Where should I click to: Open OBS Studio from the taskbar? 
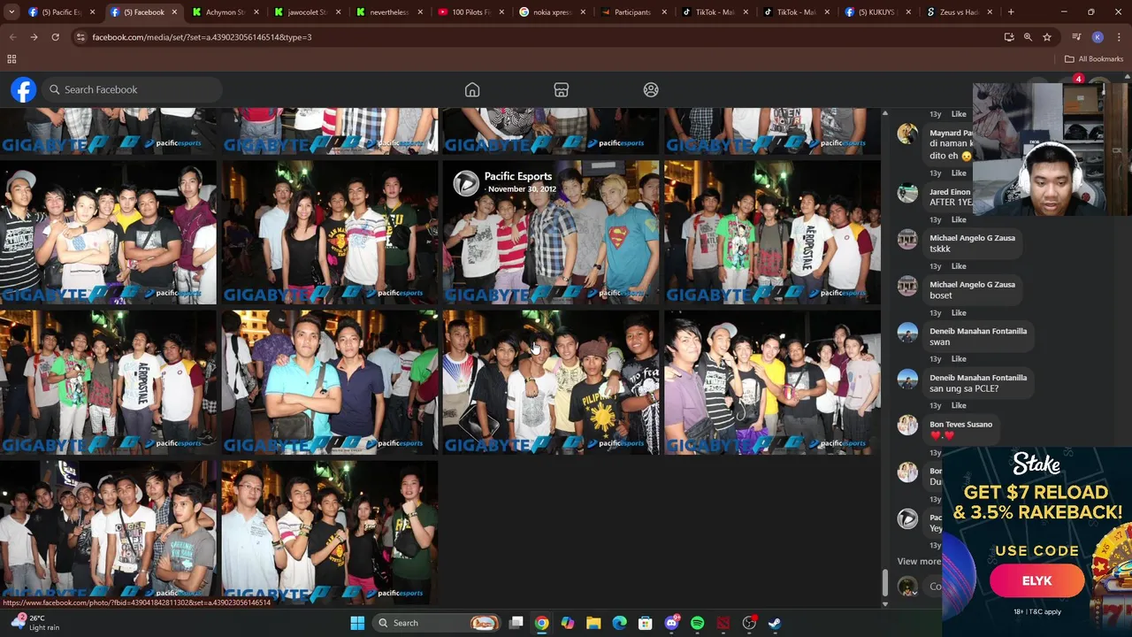(749, 623)
